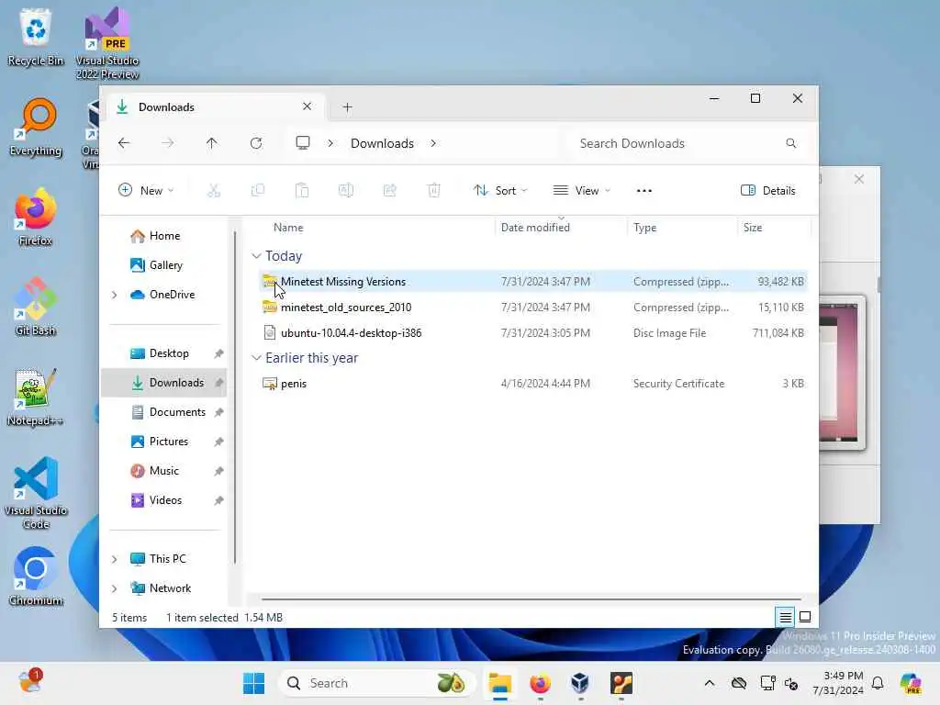Viewport: 940px width, 705px height.
Task: Open VirtualBox from the taskbar
Action: coord(580,683)
